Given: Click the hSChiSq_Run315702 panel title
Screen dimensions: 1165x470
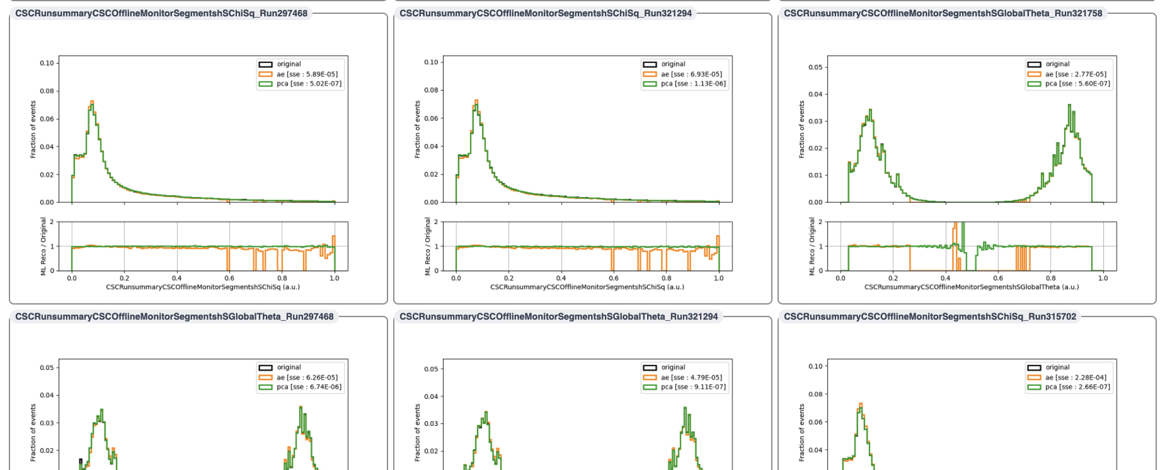Looking at the screenshot, I should tap(930, 316).
